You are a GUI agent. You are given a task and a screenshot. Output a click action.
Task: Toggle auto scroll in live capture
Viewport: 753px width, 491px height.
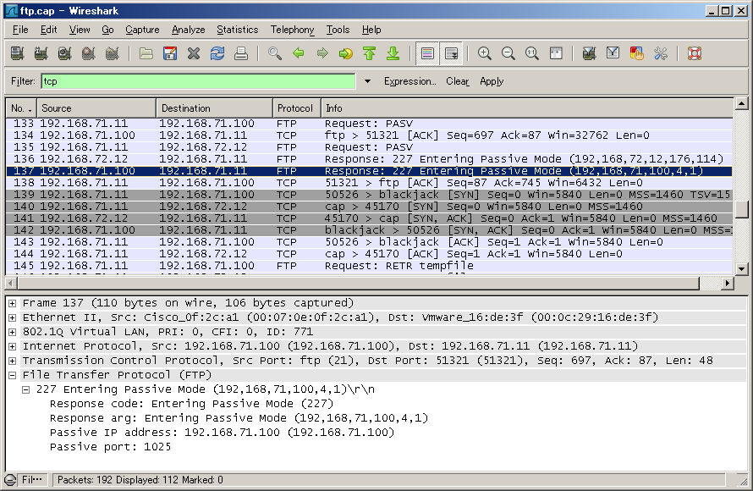click(452, 53)
